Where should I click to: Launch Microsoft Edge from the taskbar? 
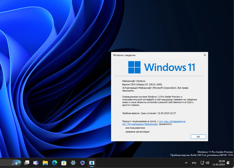click(x=55, y=162)
